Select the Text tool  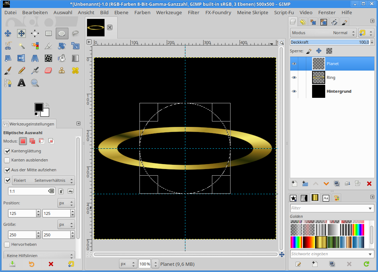pyautogui.click(x=21, y=83)
